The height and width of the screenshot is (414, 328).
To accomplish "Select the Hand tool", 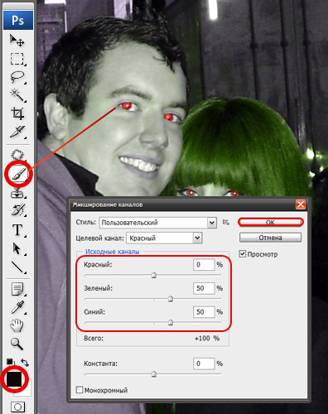I will tap(17, 325).
